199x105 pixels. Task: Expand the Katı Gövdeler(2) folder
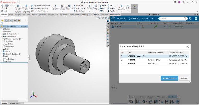[x=1, y=36]
